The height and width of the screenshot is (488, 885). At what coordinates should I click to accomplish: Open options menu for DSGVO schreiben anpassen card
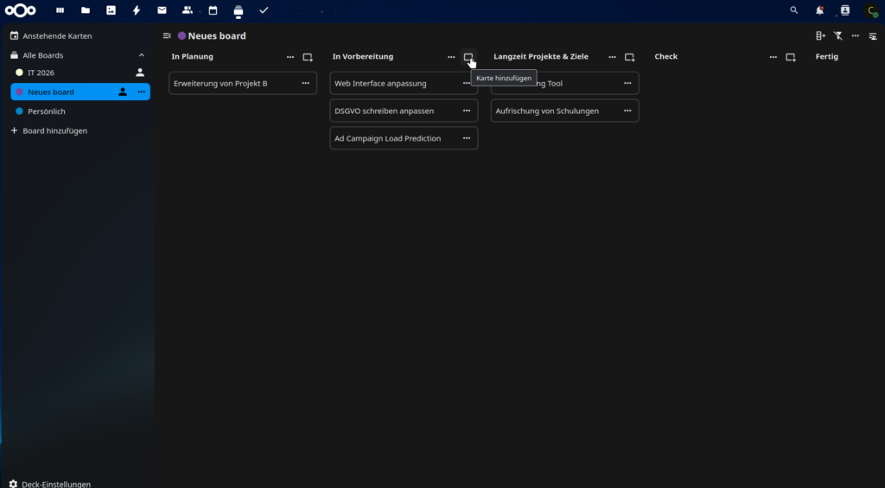coord(467,111)
